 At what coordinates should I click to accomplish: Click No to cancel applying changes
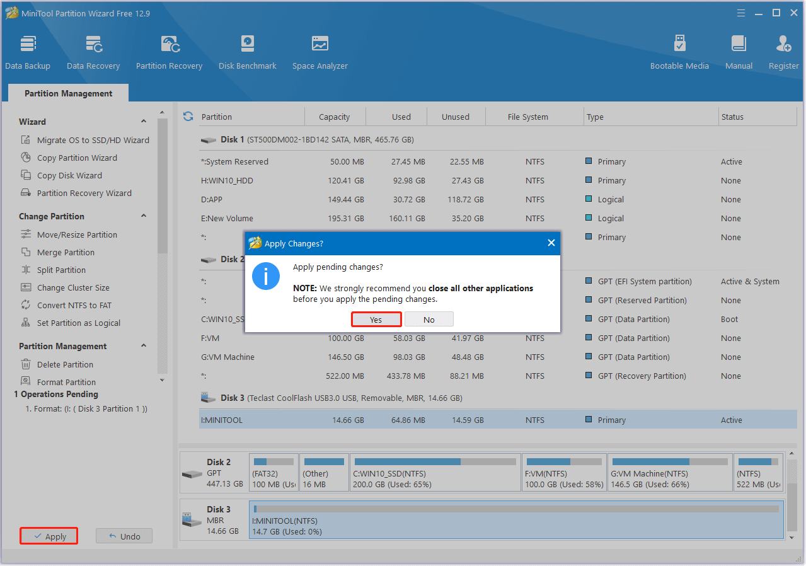[x=429, y=320]
